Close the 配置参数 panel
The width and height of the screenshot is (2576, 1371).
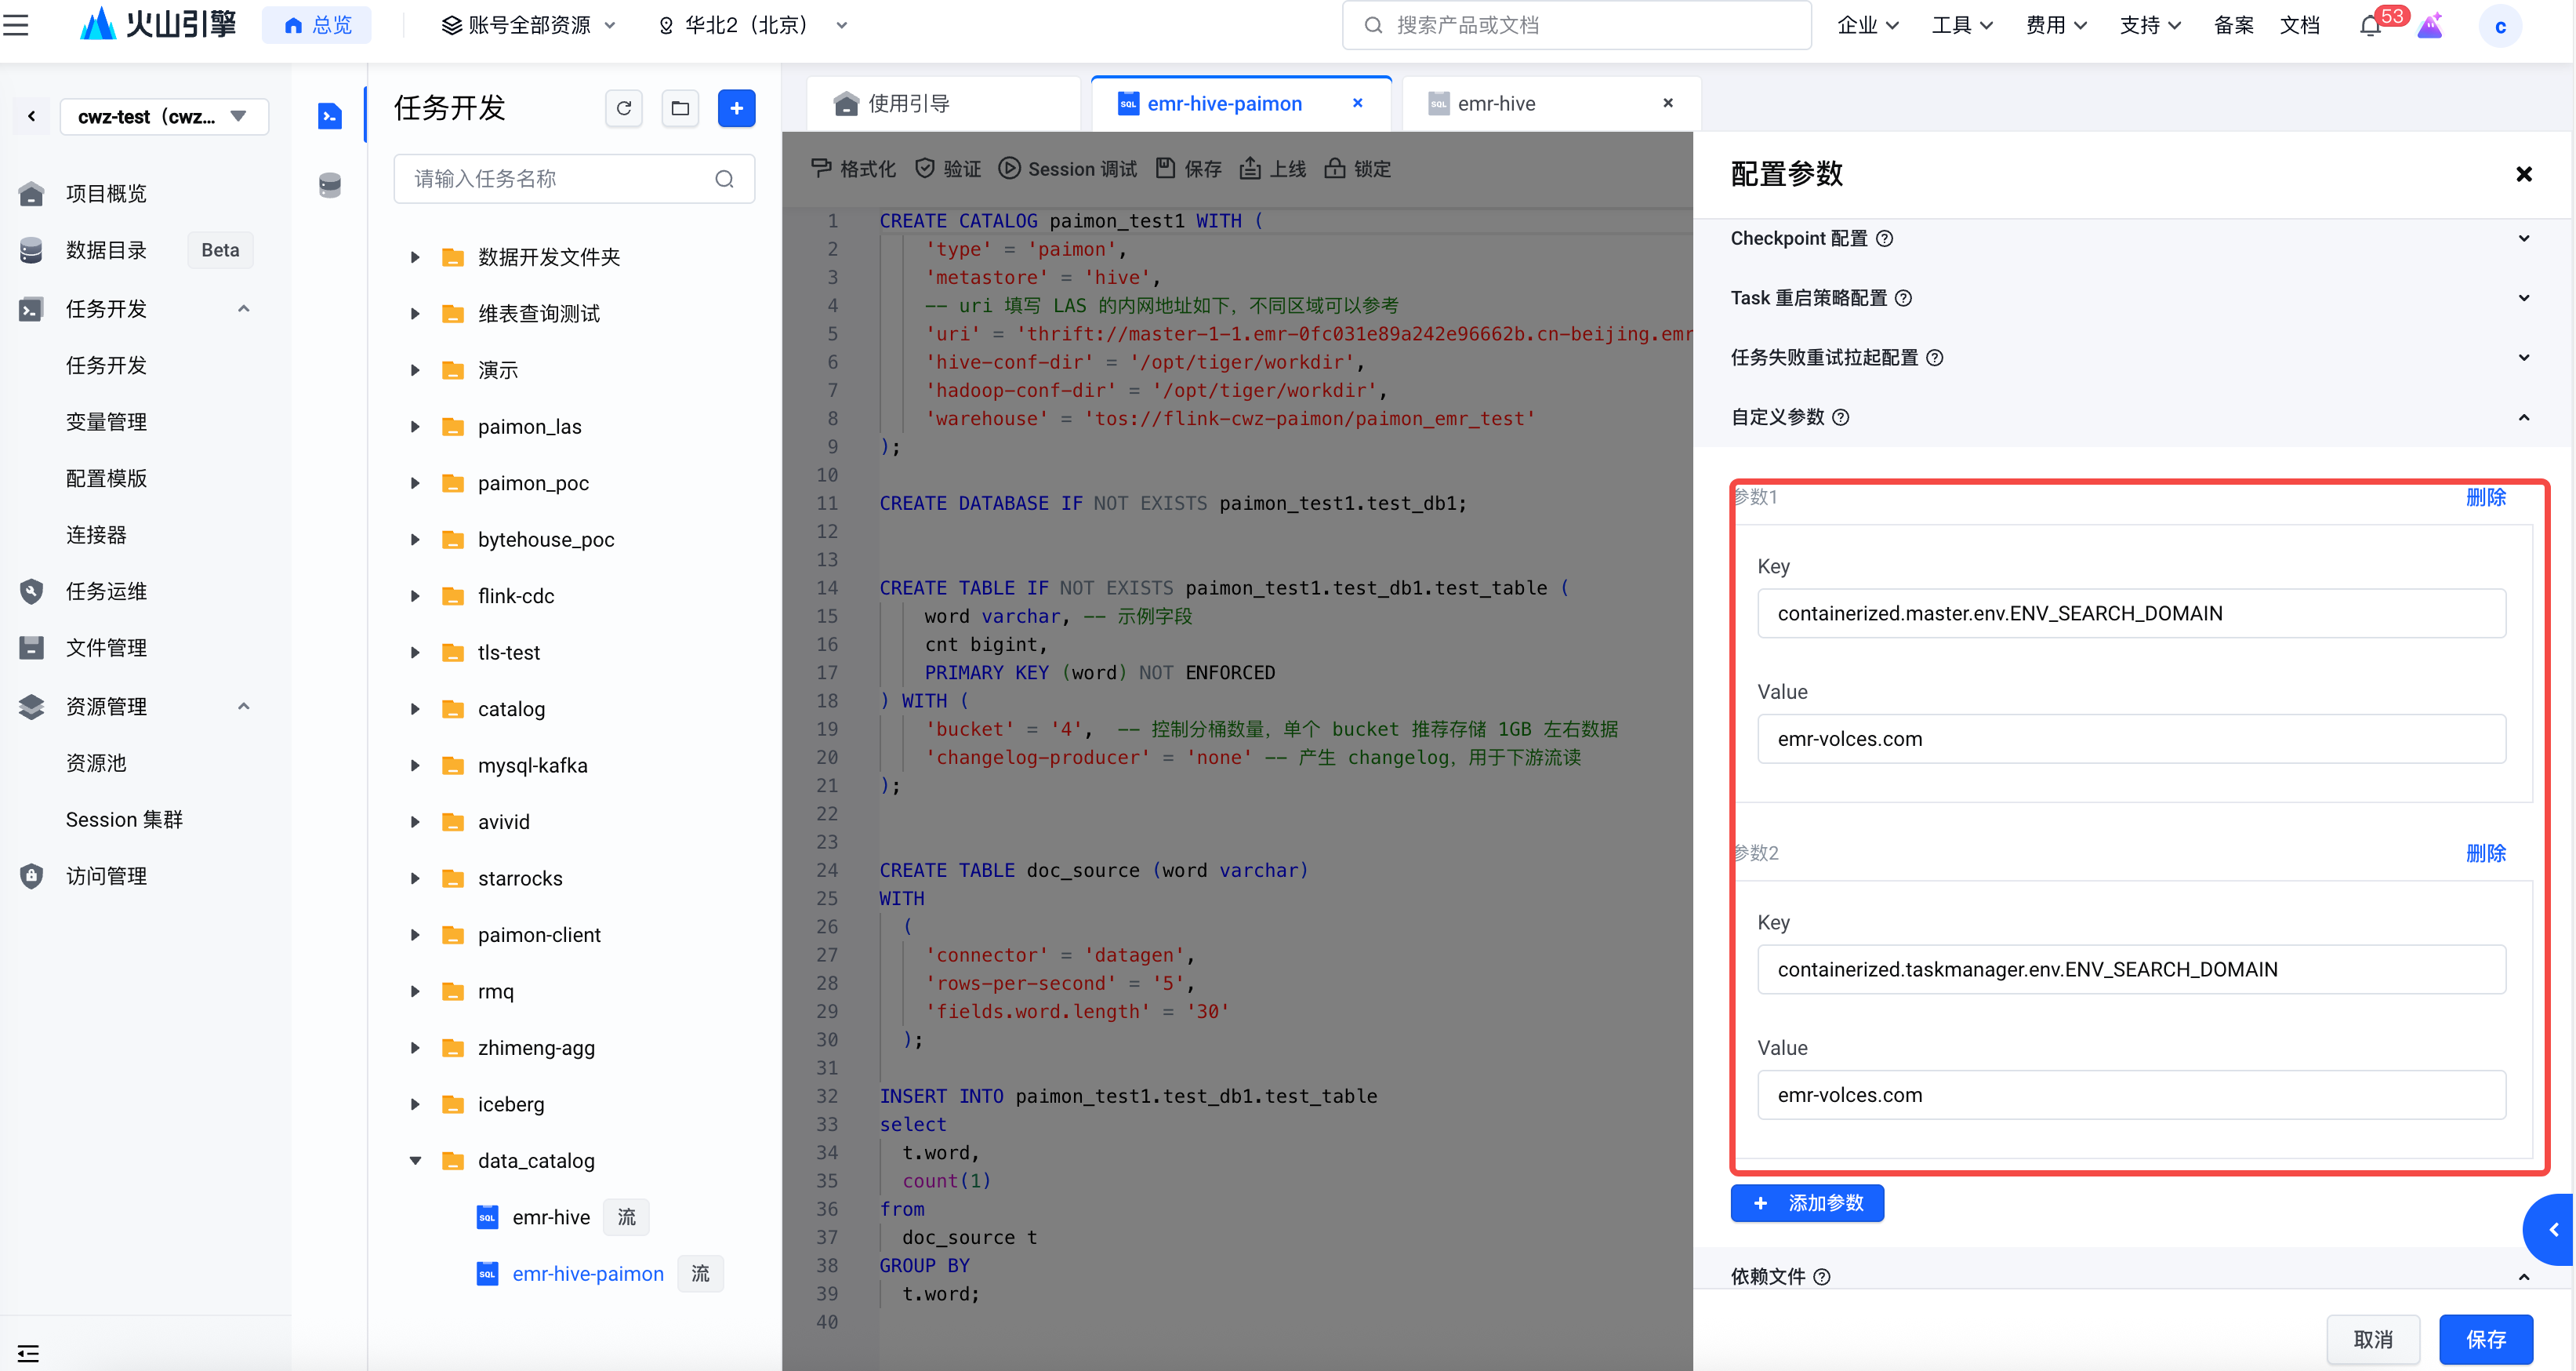pos(2523,175)
